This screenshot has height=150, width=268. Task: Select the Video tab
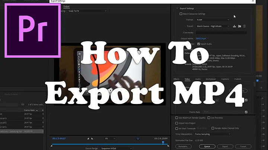pos(187,79)
